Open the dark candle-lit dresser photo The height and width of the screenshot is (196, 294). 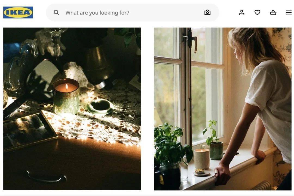(x=72, y=109)
